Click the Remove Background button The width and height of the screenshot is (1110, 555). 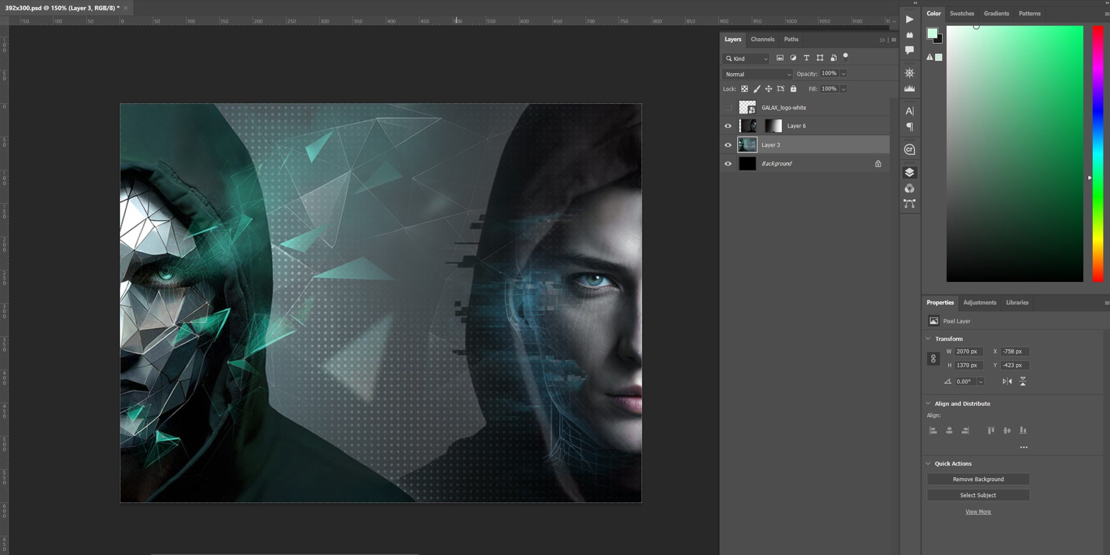pos(978,479)
